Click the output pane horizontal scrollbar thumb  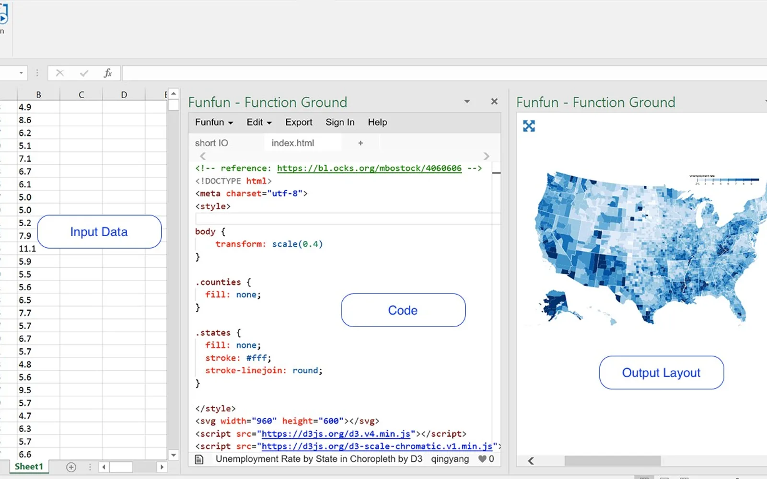[613, 461]
